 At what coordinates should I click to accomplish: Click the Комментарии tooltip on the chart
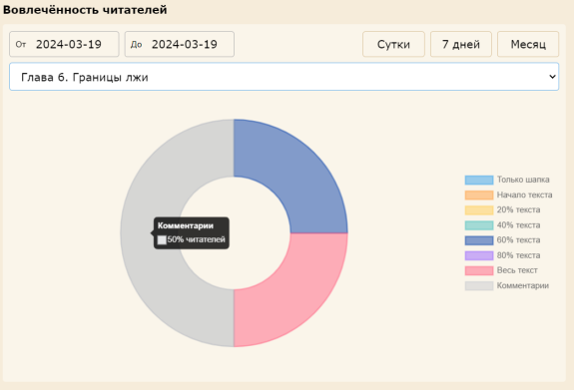192,233
